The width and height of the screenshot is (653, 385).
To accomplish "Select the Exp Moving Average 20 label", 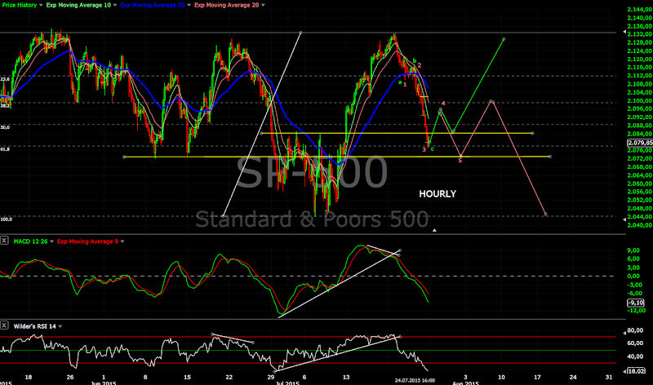I will click(x=227, y=6).
